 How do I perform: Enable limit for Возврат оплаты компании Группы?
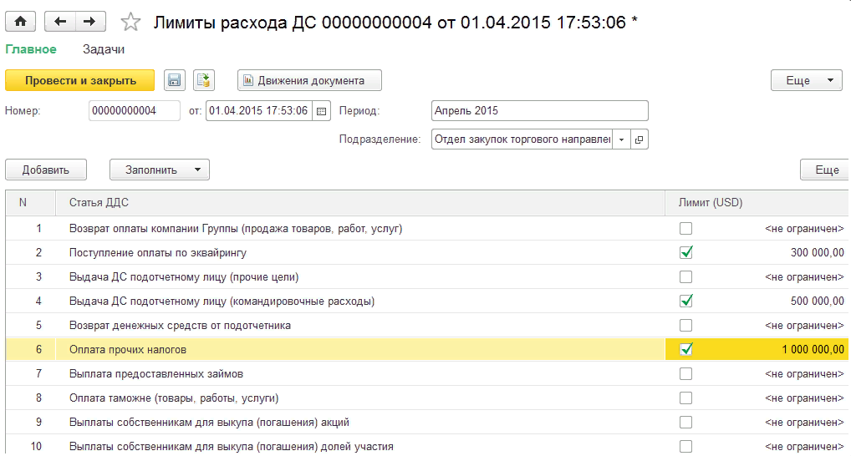pos(686,228)
